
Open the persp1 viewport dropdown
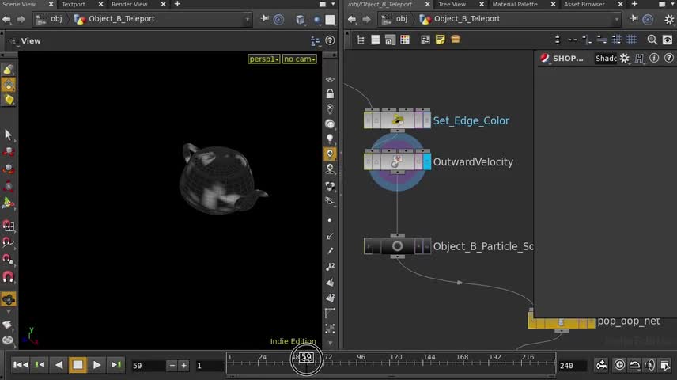[264, 59]
